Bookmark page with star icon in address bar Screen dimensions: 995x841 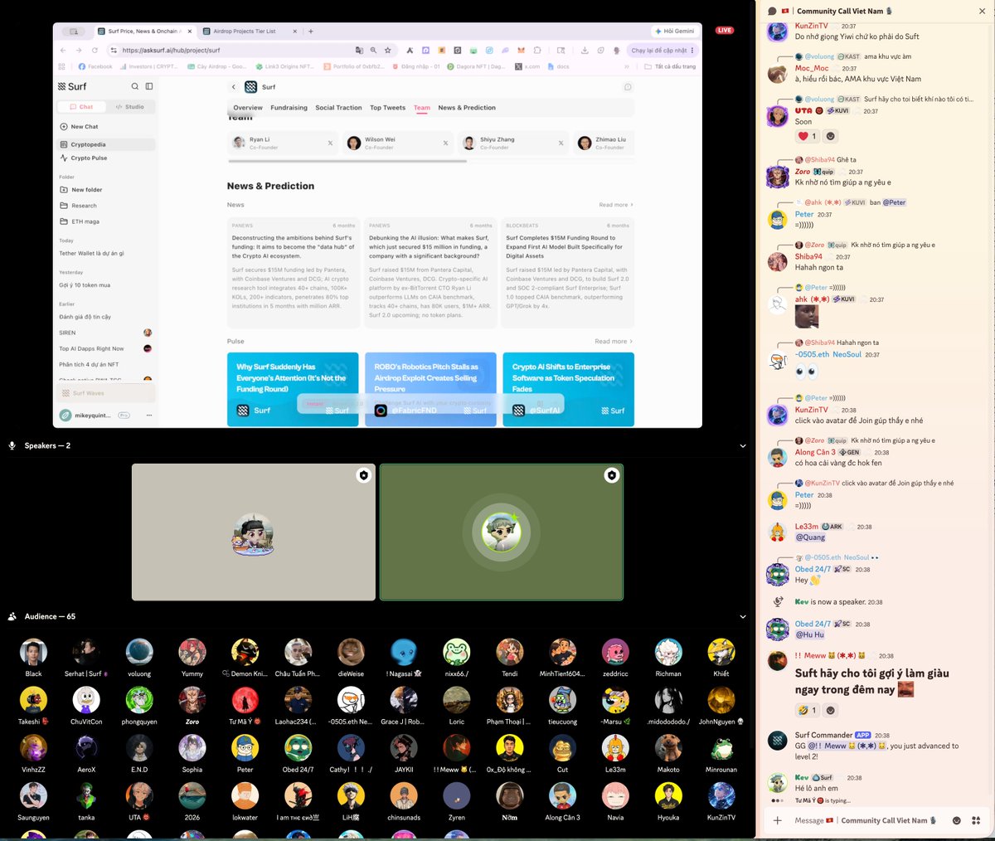pos(387,50)
